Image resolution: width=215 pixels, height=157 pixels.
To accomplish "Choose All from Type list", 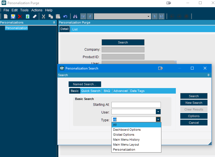I will click(x=136, y=125).
